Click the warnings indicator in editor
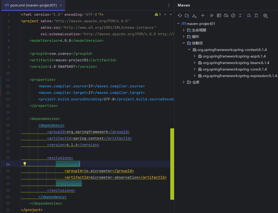This screenshot has height=213, width=278. pyautogui.click(x=158, y=14)
